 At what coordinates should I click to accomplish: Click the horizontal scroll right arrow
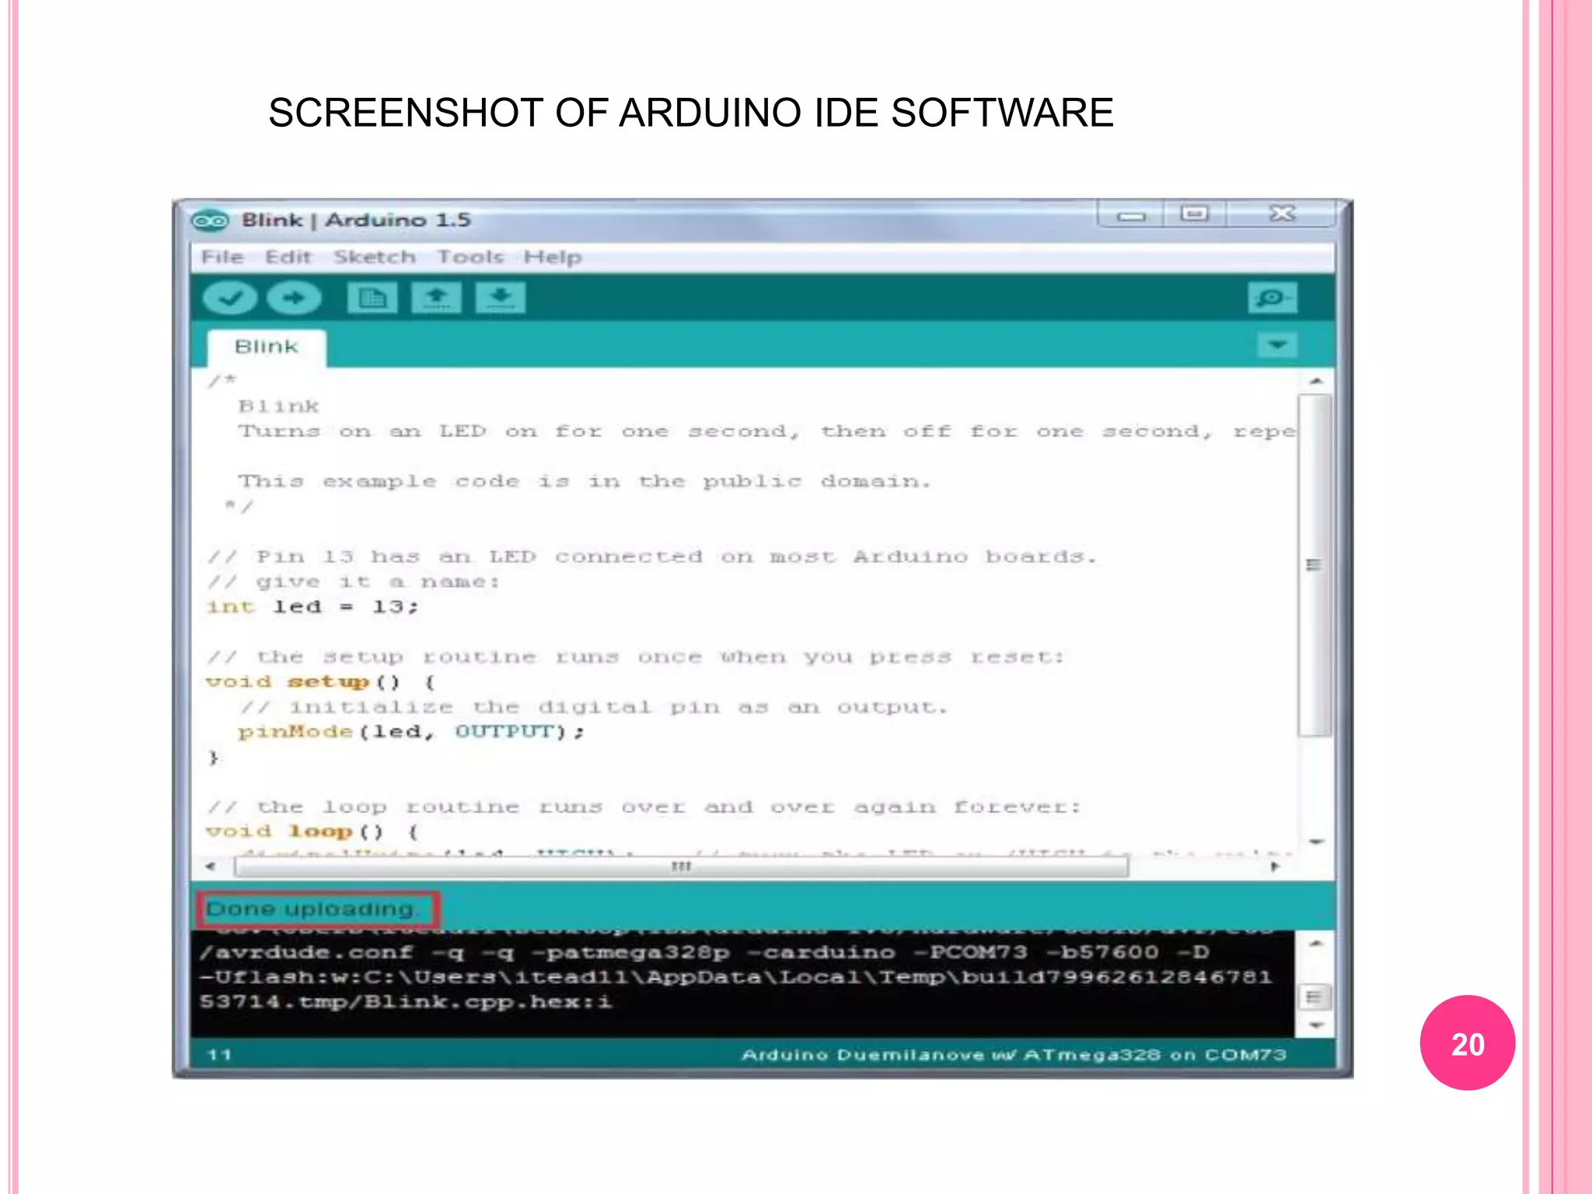coord(1274,866)
